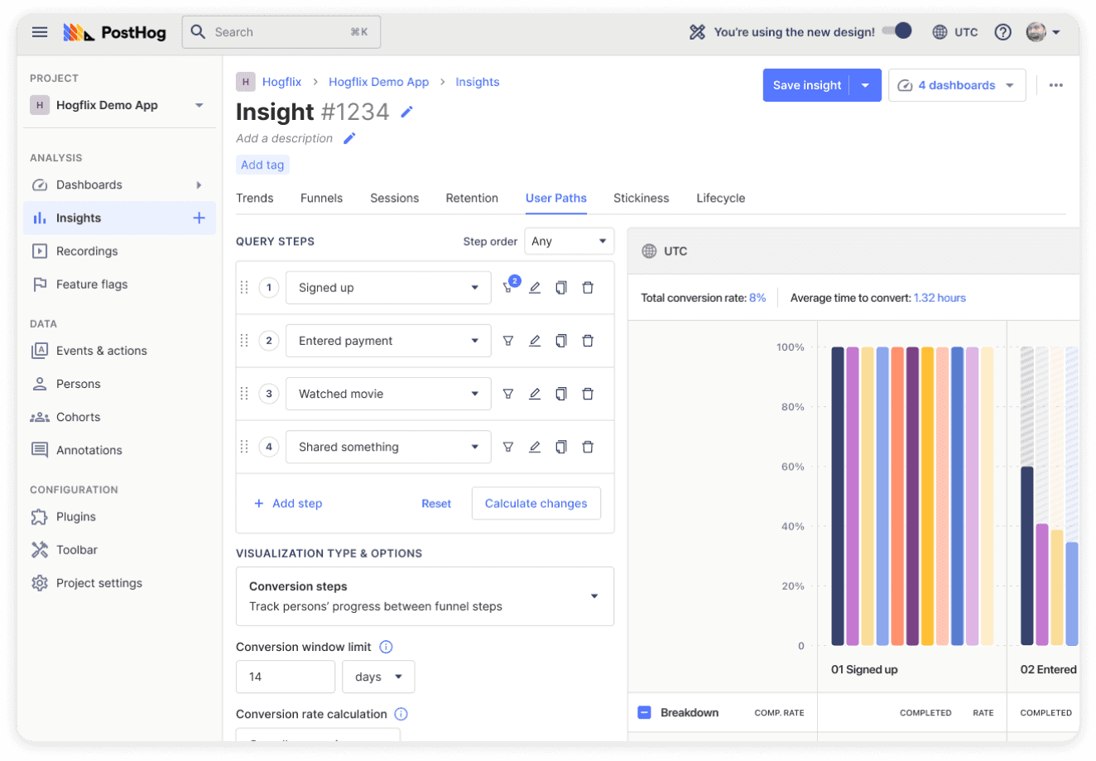Click the Reset link

pyautogui.click(x=436, y=503)
